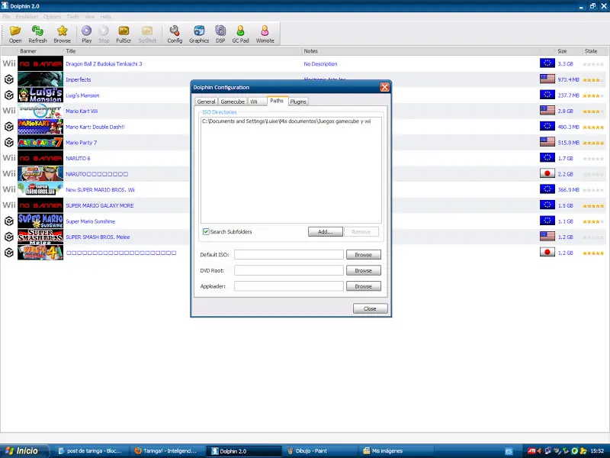Image resolution: width=610 pixels, height=458 pixels.
Task: Select the Mario Party 7 title
Action: click(x=82, y=143)
